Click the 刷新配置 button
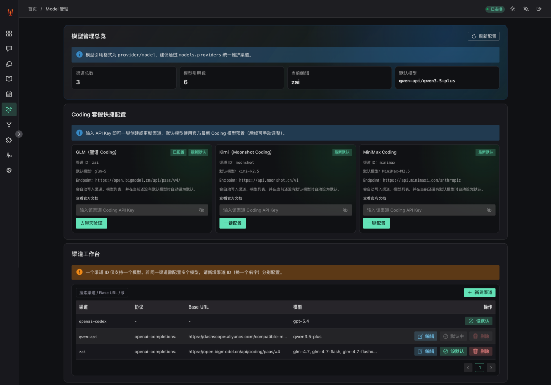551x385 pixels. [483, 36]
